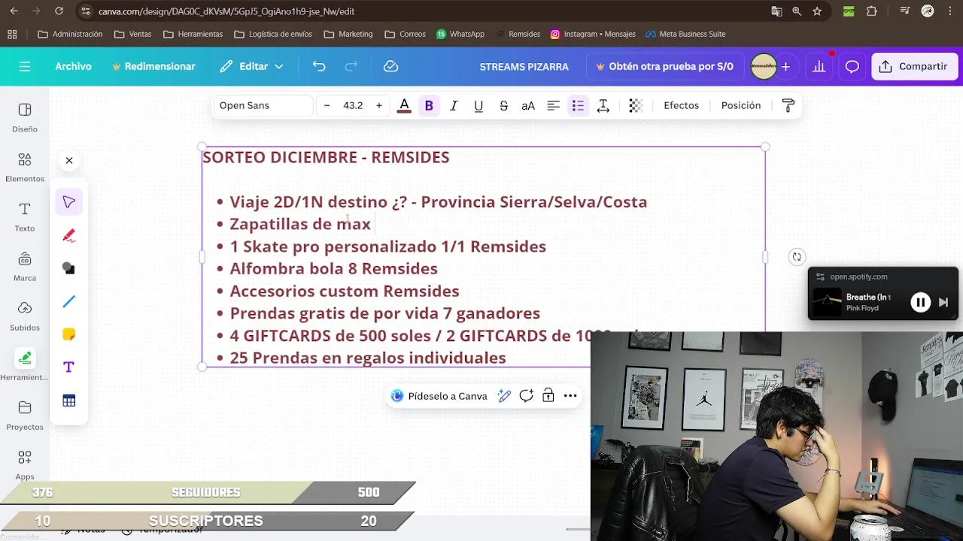Toggle uppercase aA formatting
This screenshot has height=541, width=963.
pyautogui.click(x=528, y=105)
